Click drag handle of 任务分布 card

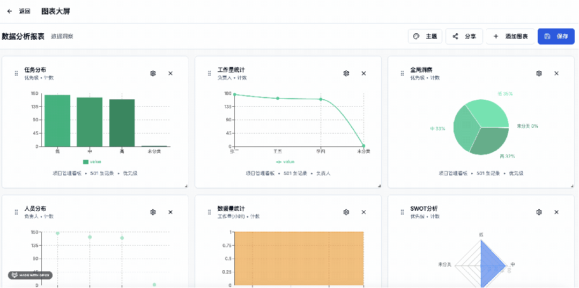pyautogui.click(x=17, y=73)
